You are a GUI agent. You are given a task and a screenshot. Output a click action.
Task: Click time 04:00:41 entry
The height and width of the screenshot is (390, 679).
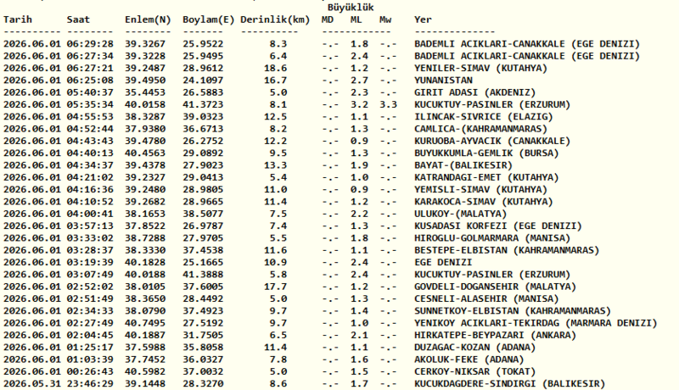point(90,214)
